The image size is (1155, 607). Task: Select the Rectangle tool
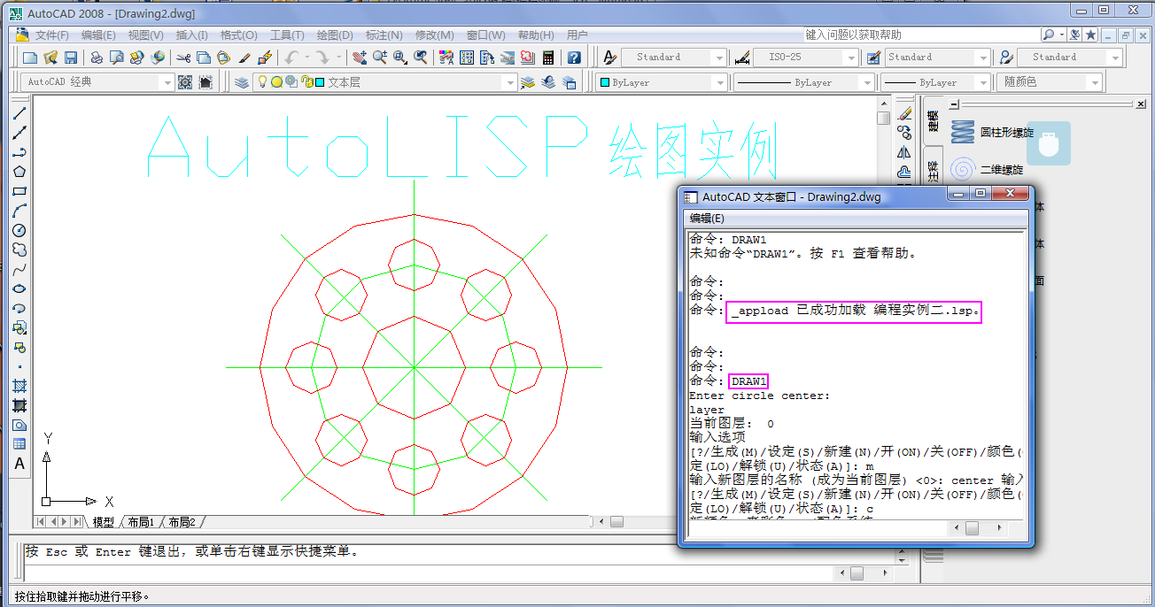coord(19,191)
